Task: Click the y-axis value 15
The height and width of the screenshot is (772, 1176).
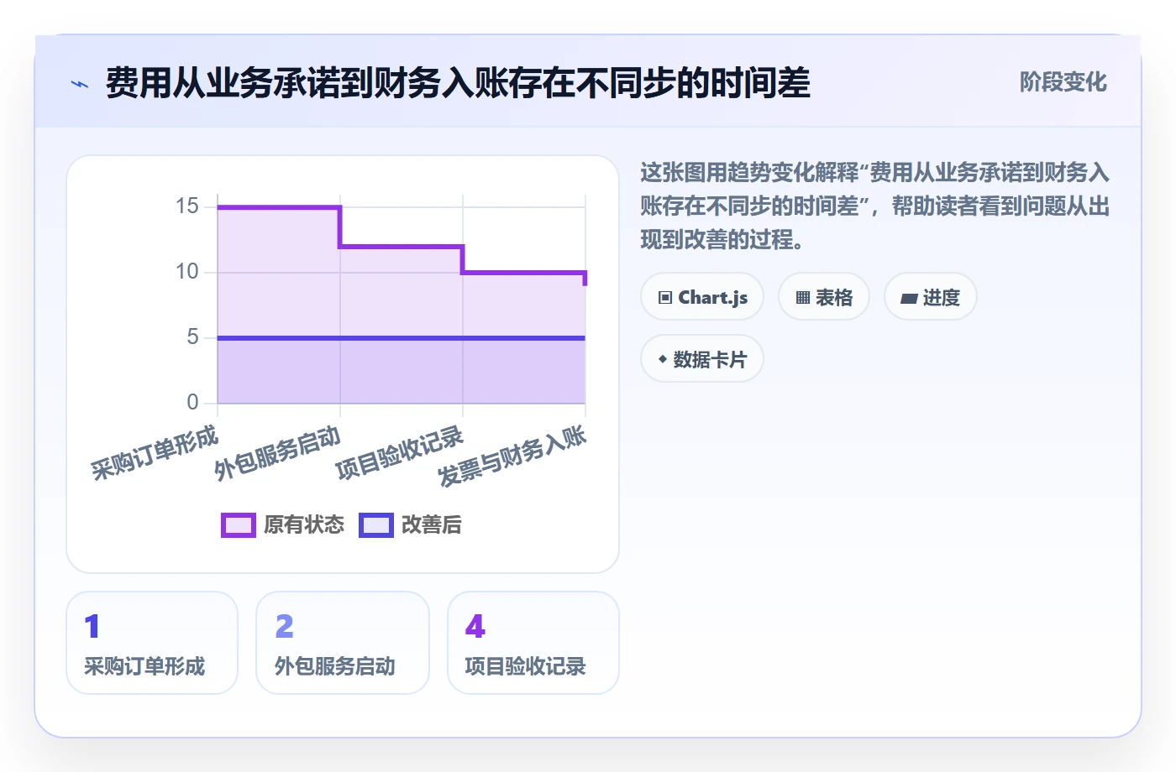Action: 187,206
